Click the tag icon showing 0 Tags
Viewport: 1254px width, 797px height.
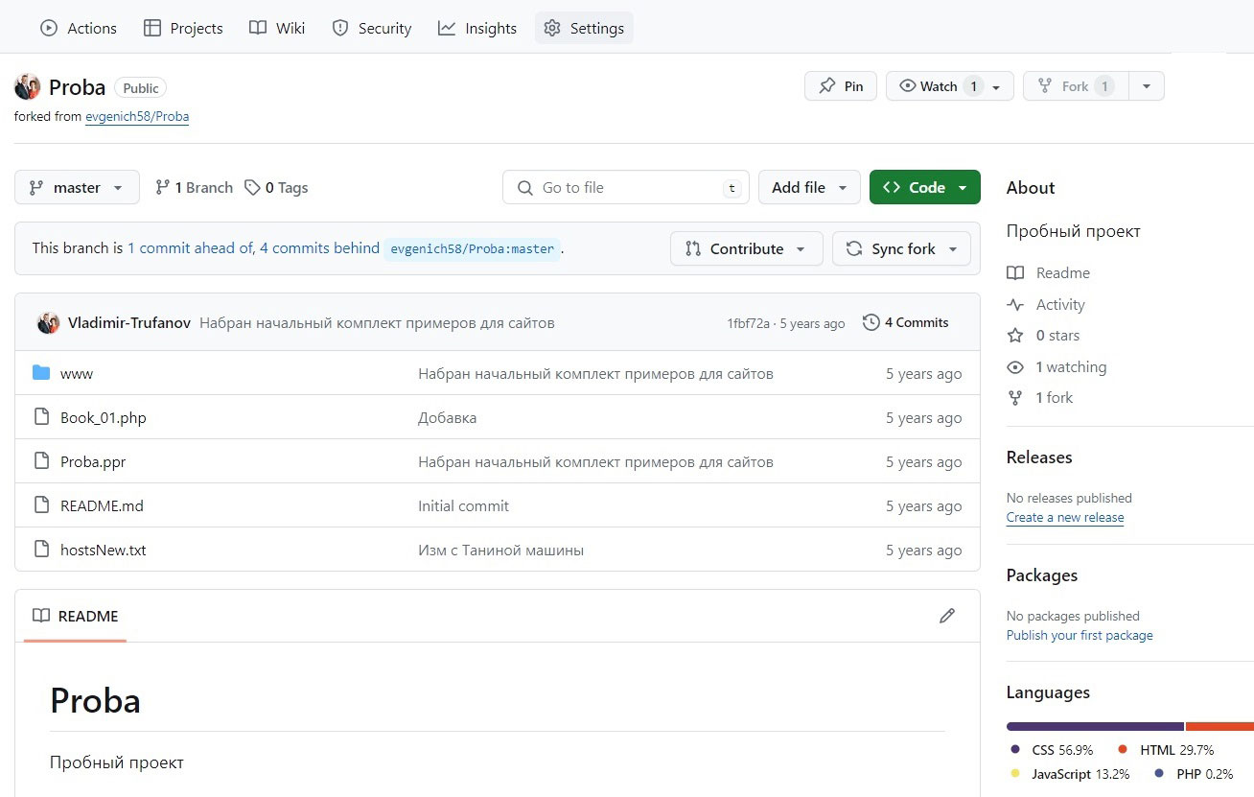(252, 188)
